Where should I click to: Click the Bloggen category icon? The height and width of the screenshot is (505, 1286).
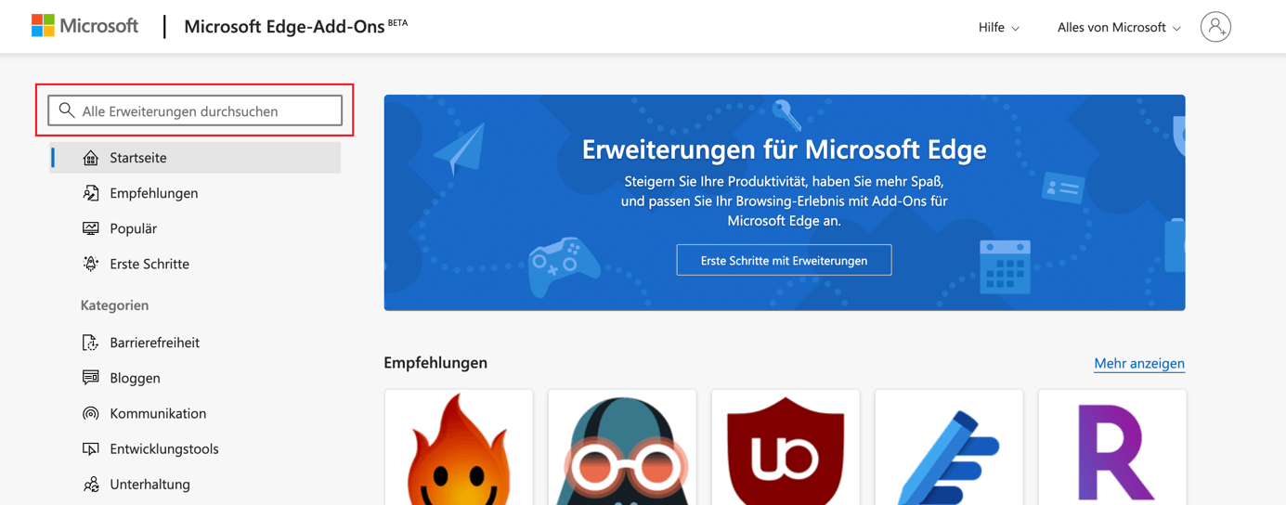pyautogui.click(x=91, y=378)
